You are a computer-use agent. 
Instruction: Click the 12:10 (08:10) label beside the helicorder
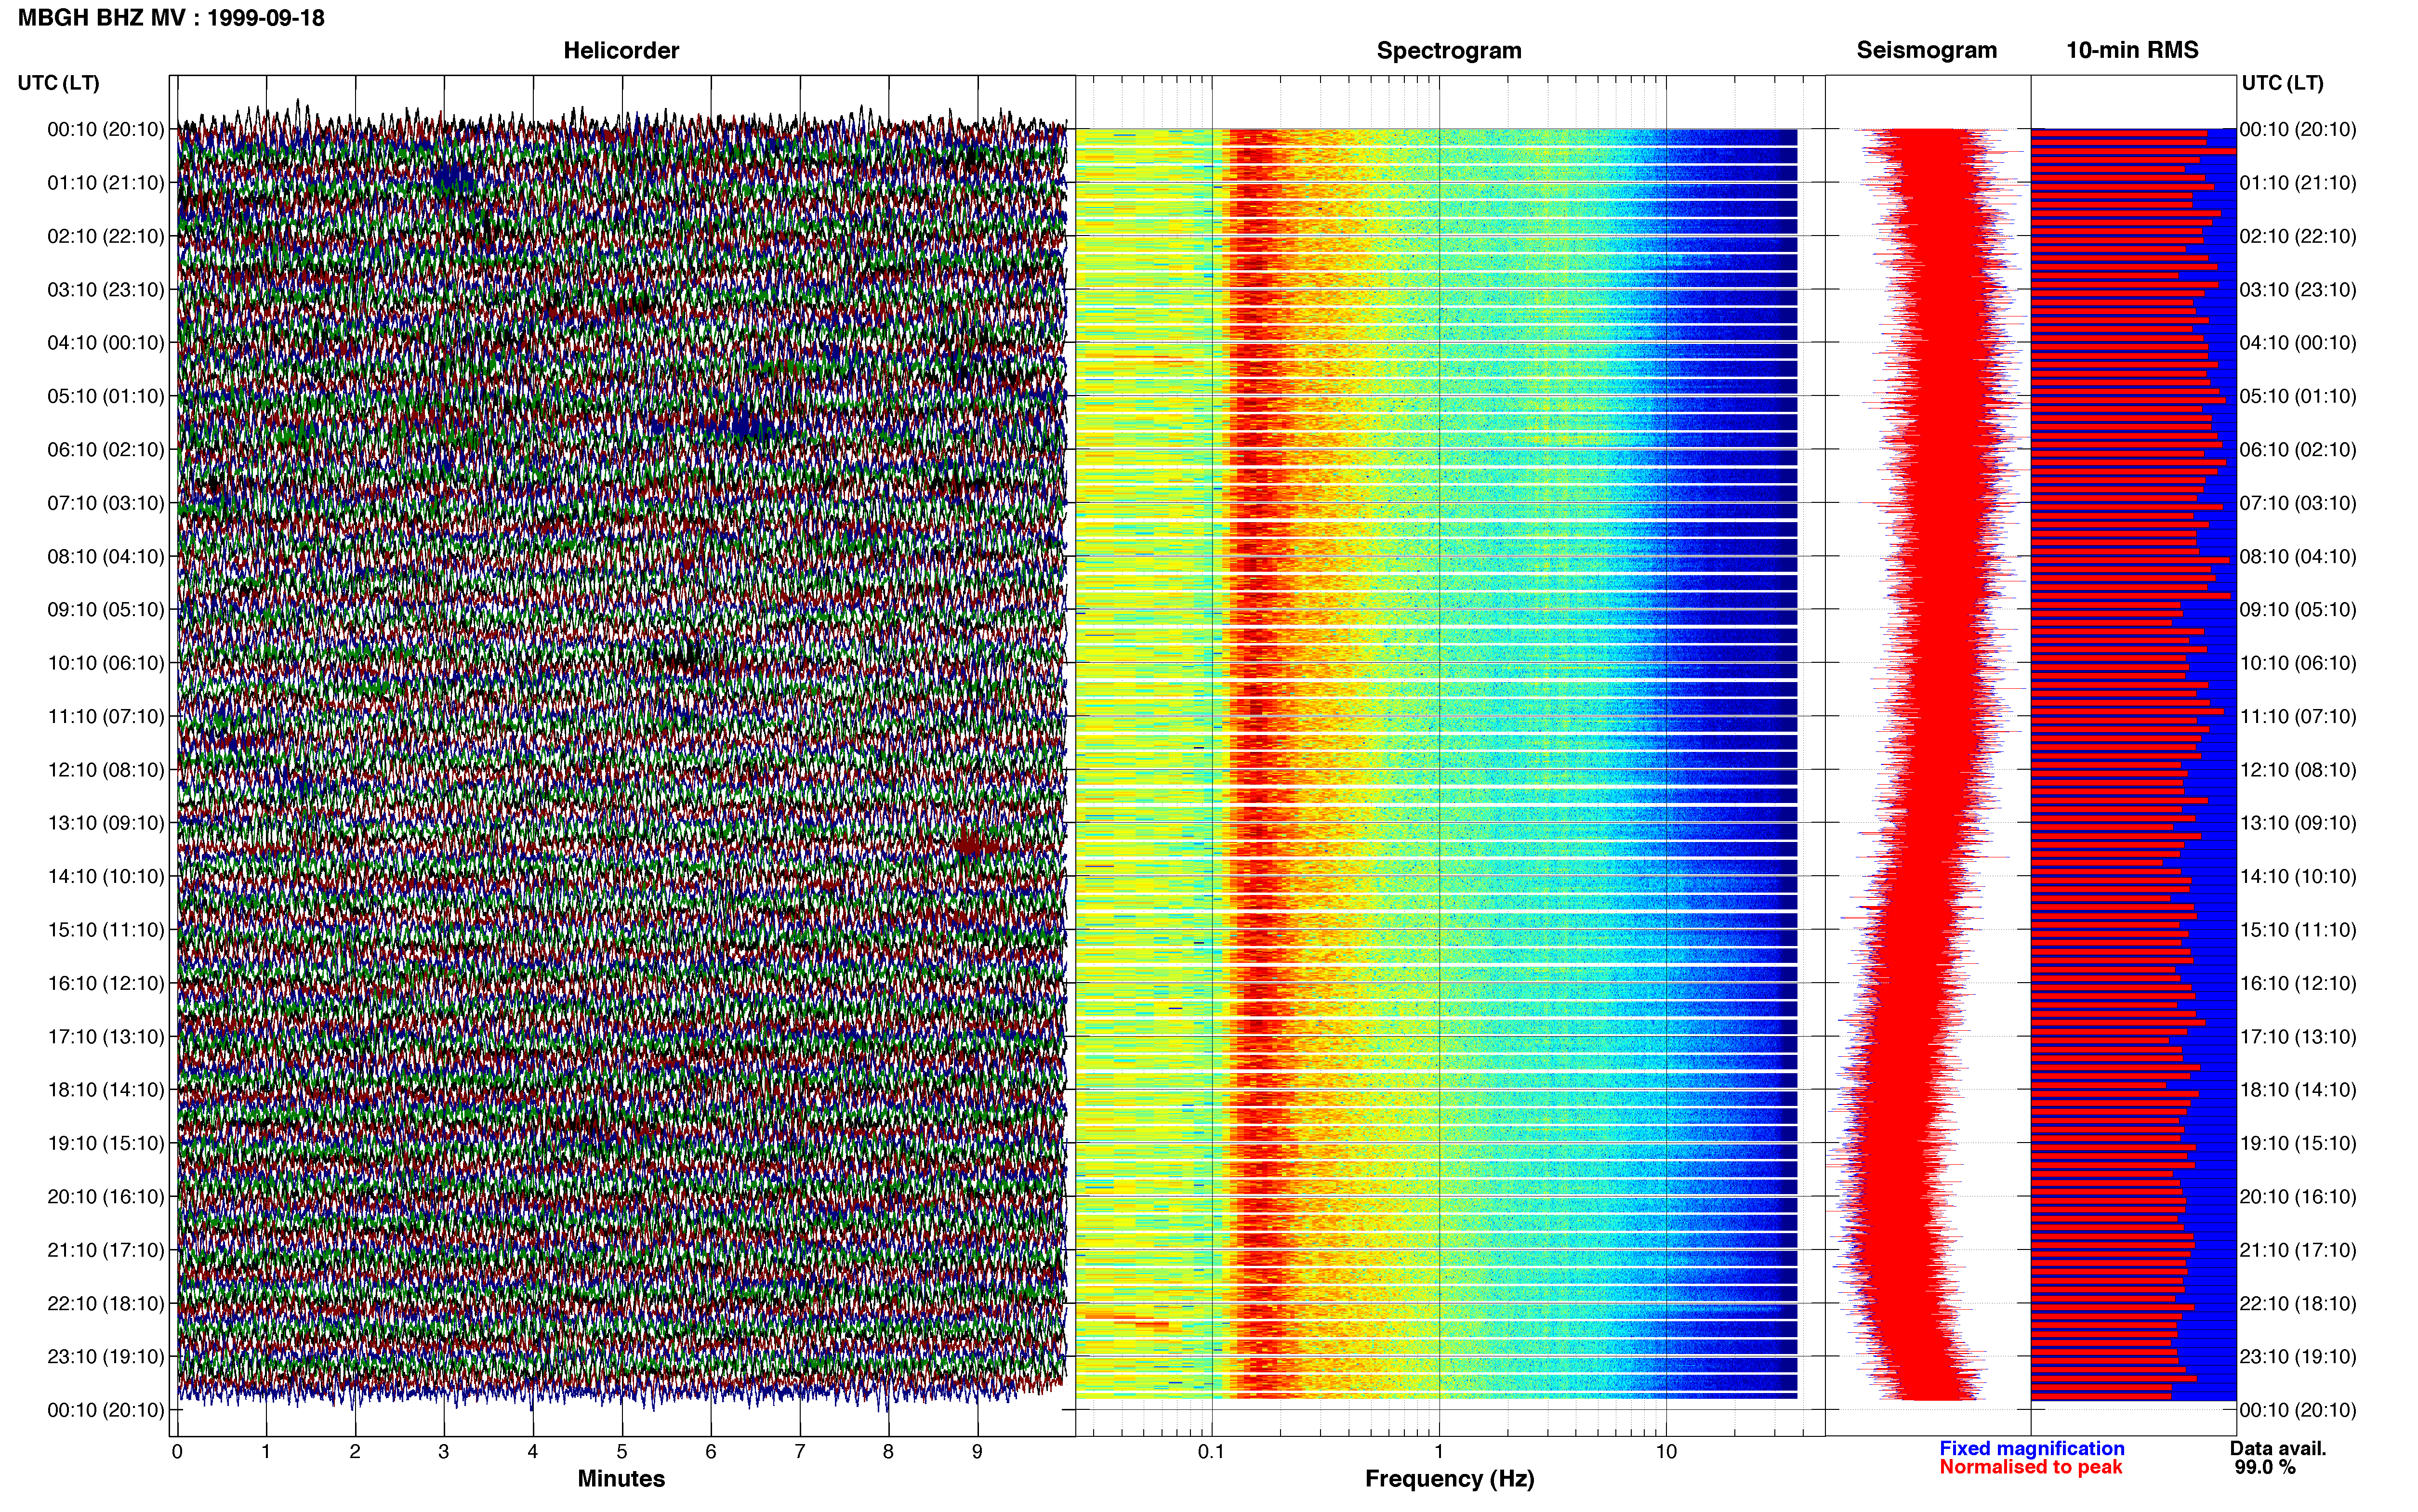106,770
